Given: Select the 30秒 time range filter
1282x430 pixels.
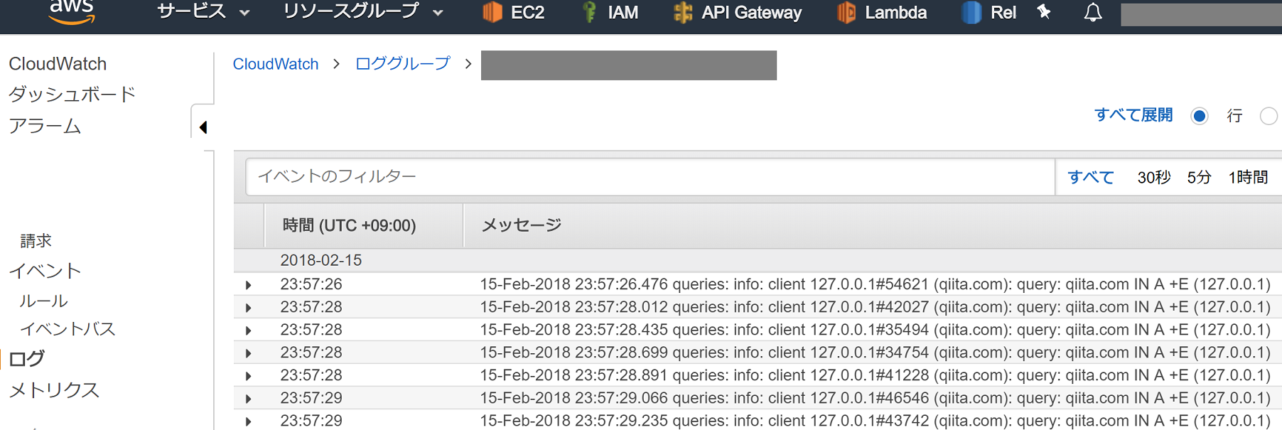Looking at the screenshot, I should 1154,177.
